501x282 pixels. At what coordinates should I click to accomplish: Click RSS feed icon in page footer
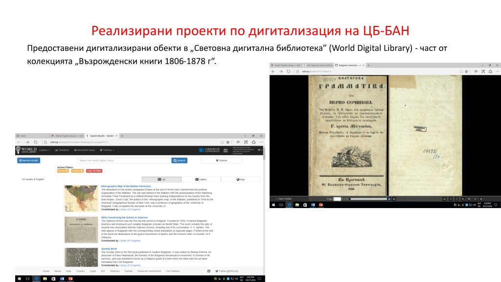208,271
